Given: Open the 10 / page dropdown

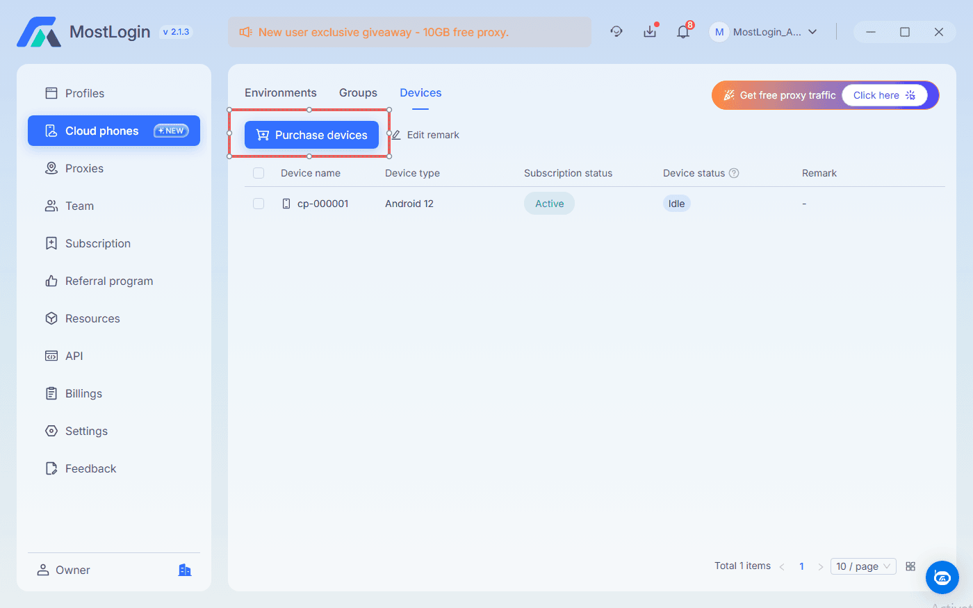Looking at the screenshot, I should (862, 566).
